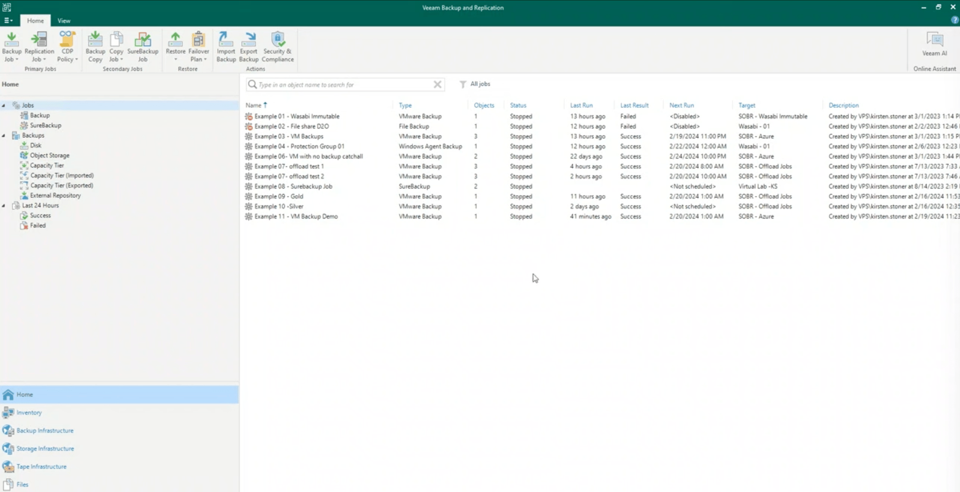This screenshot has width=960, height=492.
Task: Switch to the View ribbon tab
Action: tap(64, 21)
